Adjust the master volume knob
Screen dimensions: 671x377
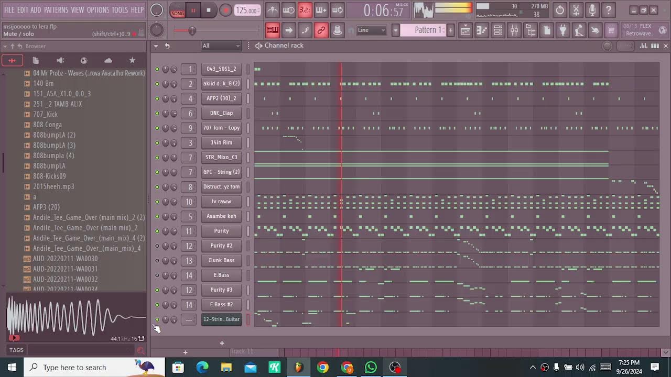[157, 10]
